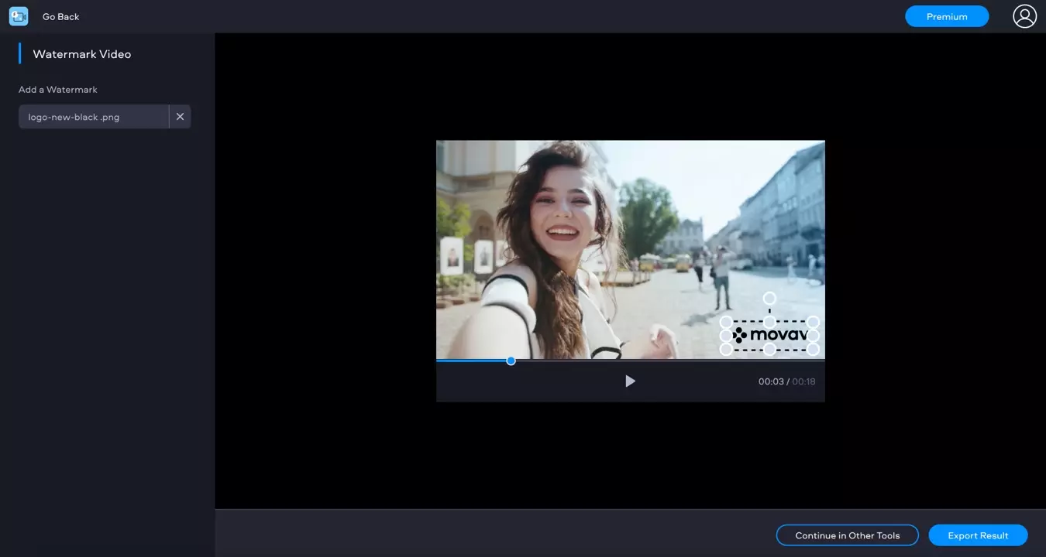Click the 00:03 current time readout
The height and width of the screenshot is (557, 1046).
771,381
